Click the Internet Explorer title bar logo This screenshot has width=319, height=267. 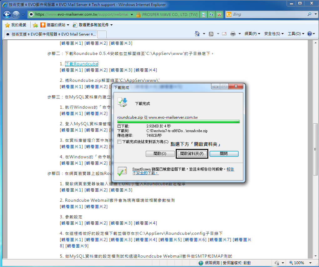5,4
